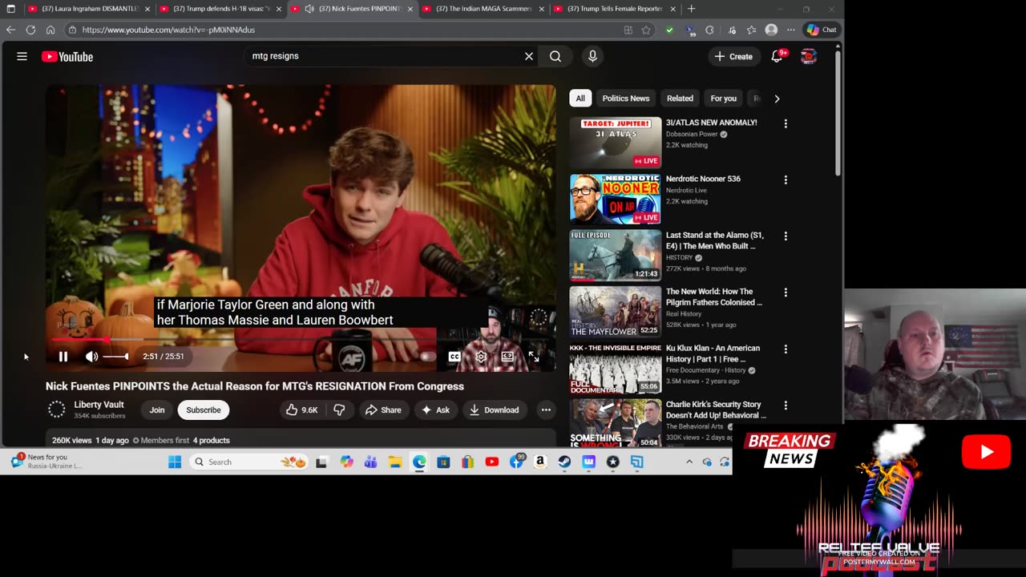Download the video
Screen dimensions: 1026x577
coord(494,410)
